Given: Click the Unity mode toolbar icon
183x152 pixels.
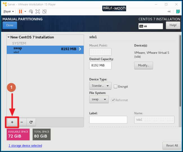Looking at the screenshot, I should click(44, 12).
